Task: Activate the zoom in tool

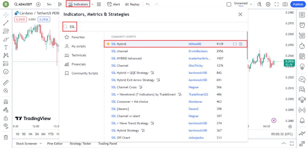Action: [x=6, y=91]
